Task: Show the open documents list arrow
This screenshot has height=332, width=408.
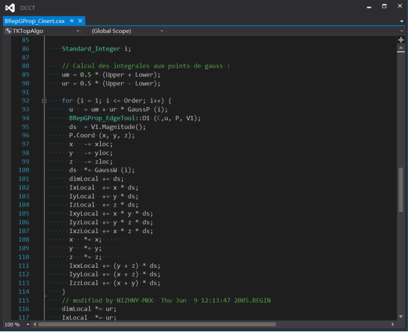Action: (x=402, y=21)
